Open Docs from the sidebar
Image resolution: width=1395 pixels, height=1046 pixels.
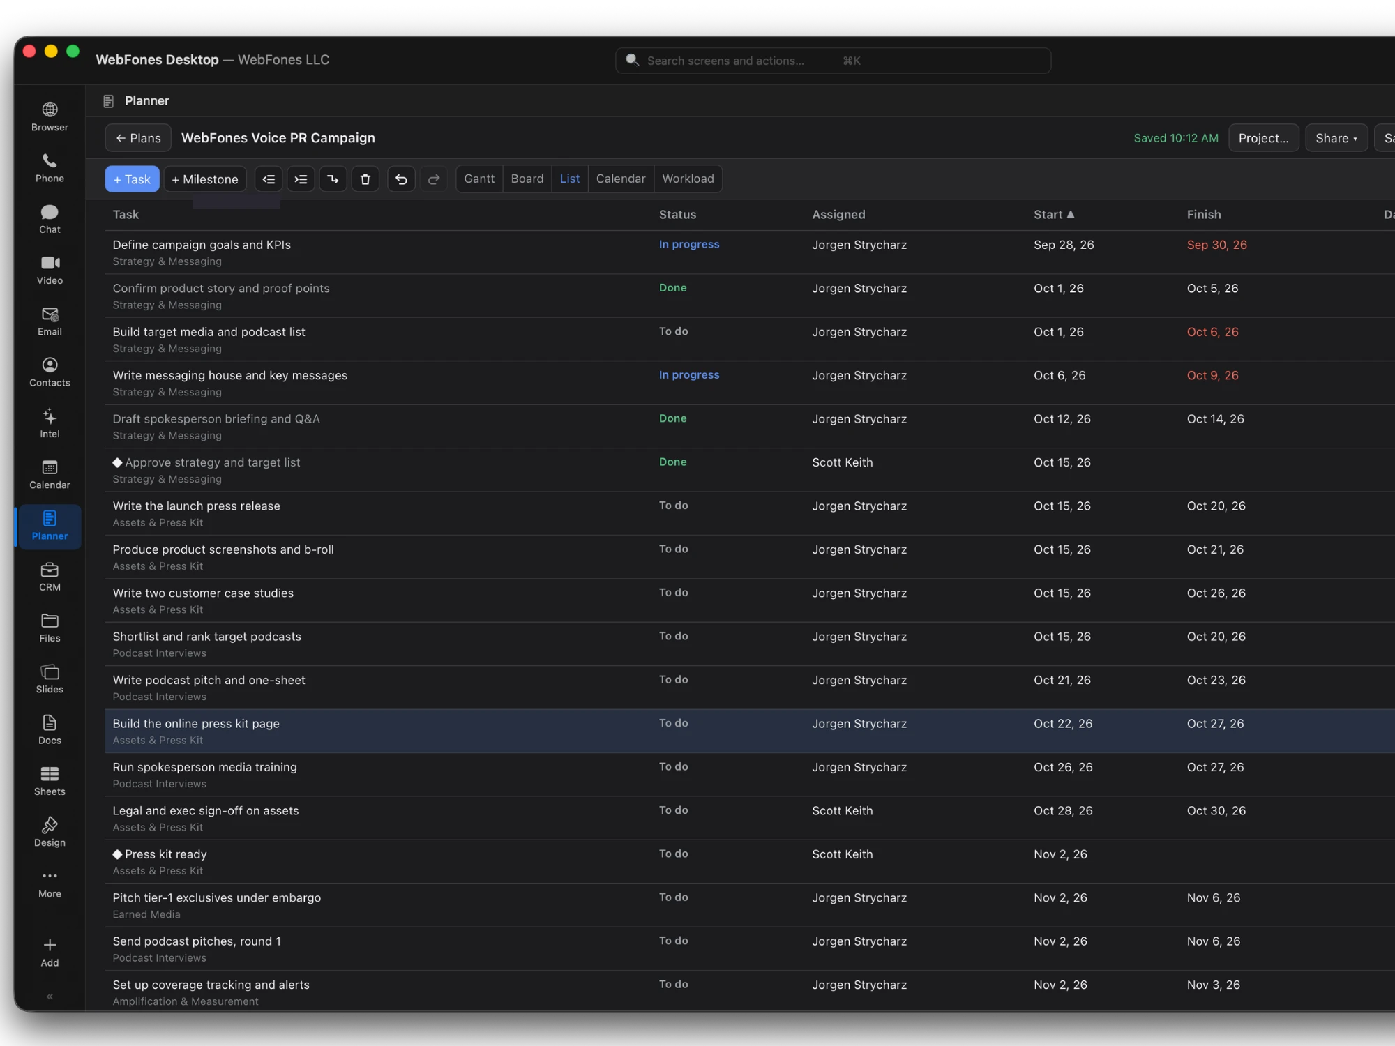(x=50, y=730)
